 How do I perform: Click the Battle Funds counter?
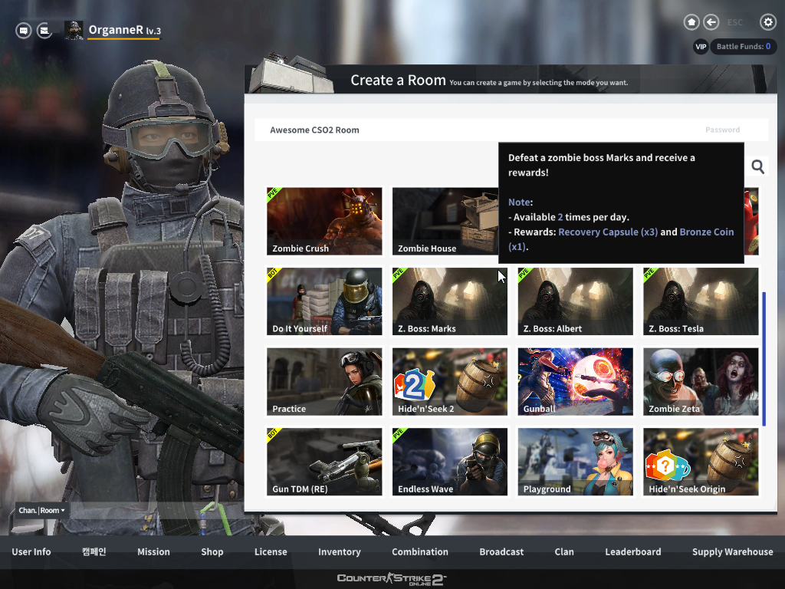coord(744,47)
